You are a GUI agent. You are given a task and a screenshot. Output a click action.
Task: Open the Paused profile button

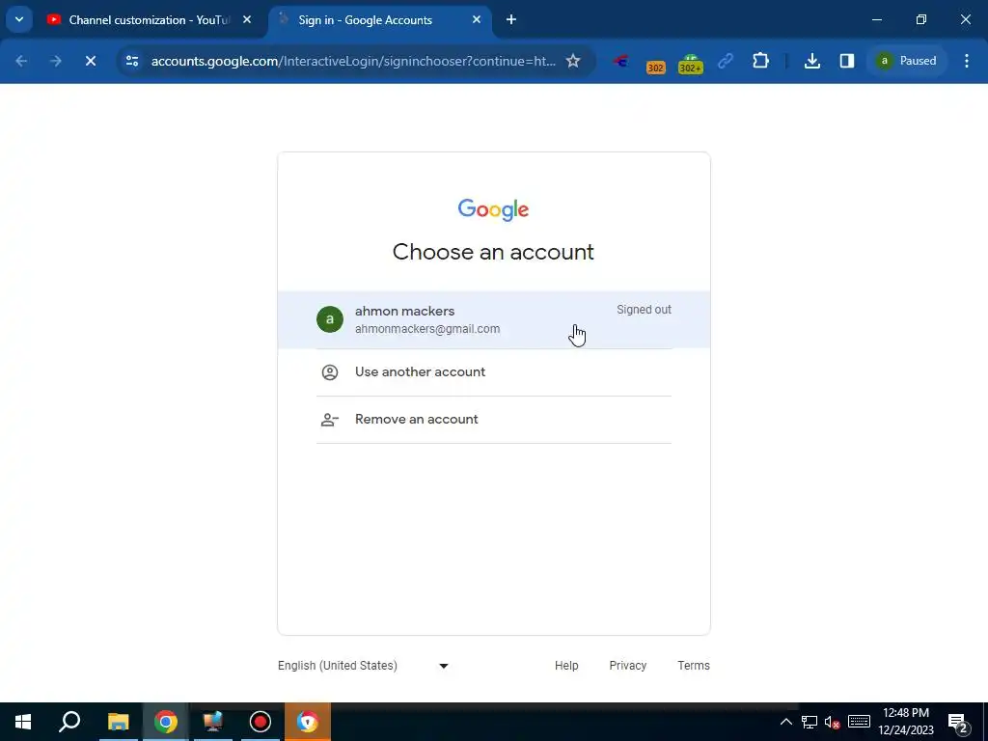906,61
